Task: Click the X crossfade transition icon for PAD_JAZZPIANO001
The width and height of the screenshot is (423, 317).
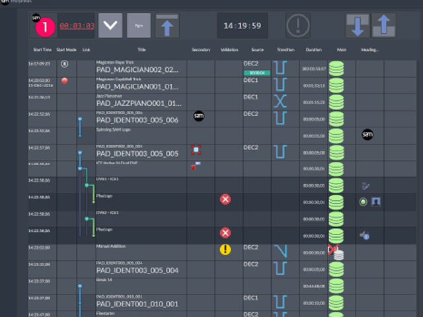Action: (281, 100)
